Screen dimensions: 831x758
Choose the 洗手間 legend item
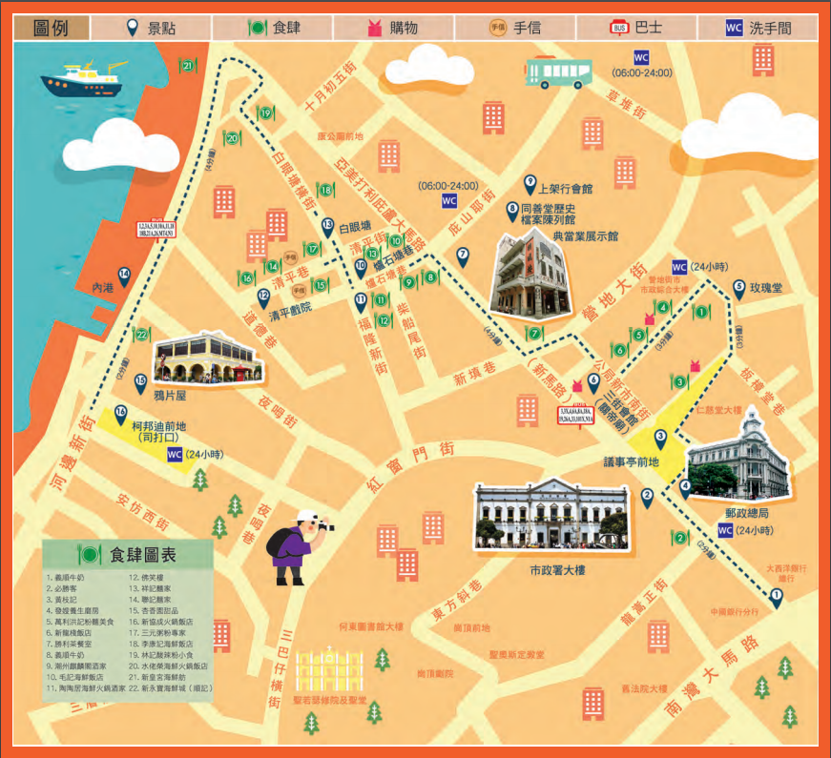pyautogui.click(x=758, y=28)
